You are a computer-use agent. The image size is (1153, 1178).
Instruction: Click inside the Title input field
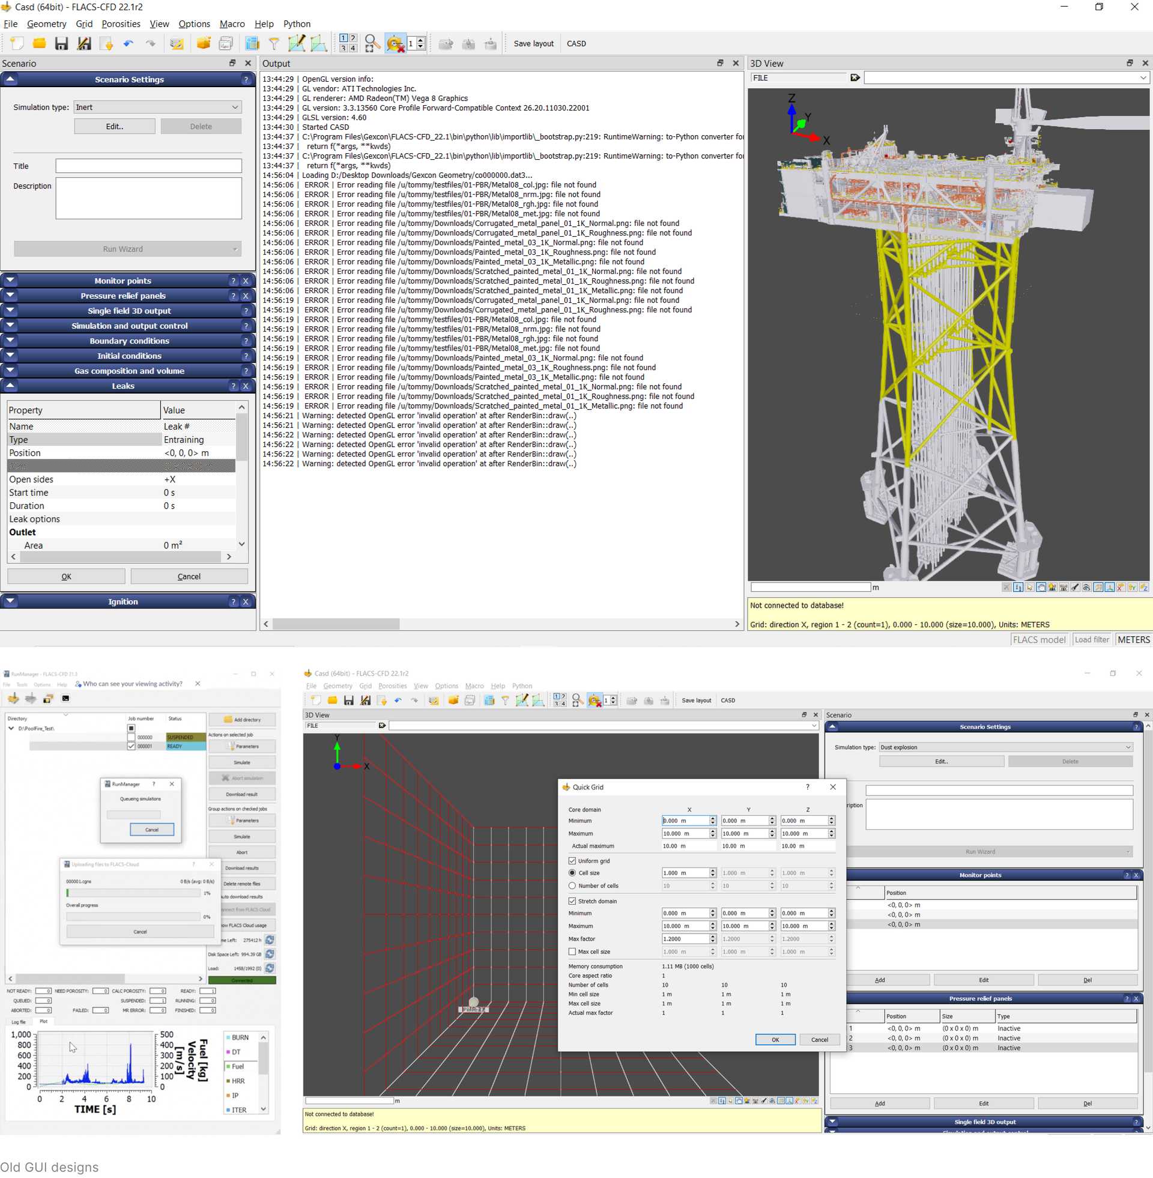click(x=148, y=165)
